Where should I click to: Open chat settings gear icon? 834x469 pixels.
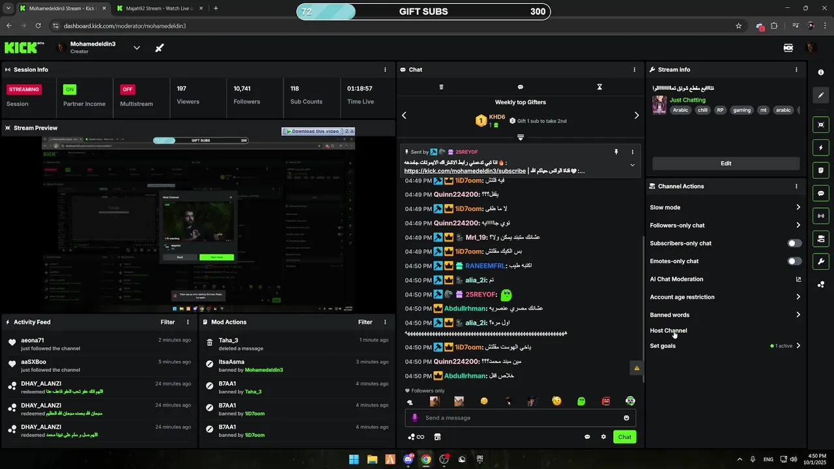(603, 437)
